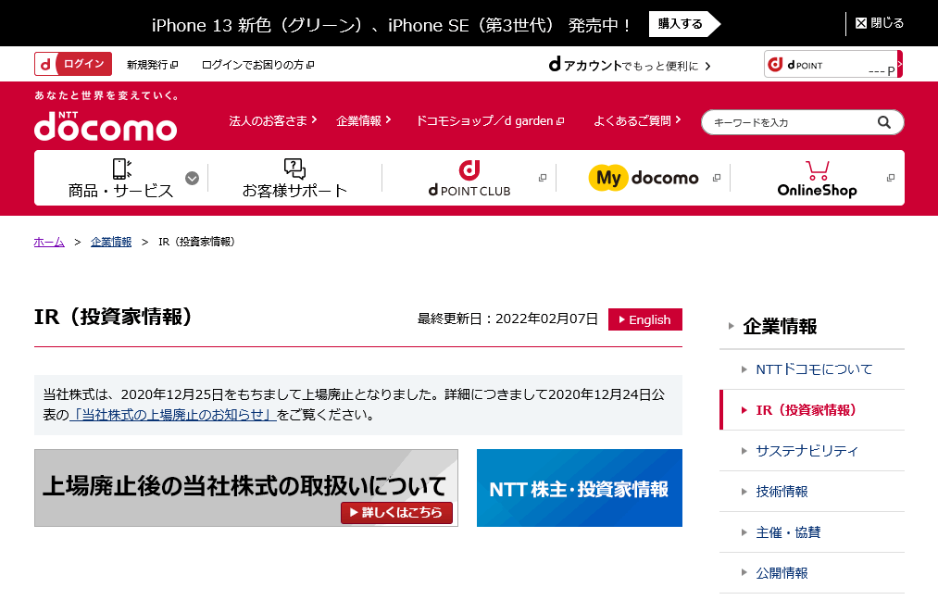The height and width of the screenshot is (600, 938).
Task: Click the external-link icon beside OnlineShop
Action: tap(891, 178)
